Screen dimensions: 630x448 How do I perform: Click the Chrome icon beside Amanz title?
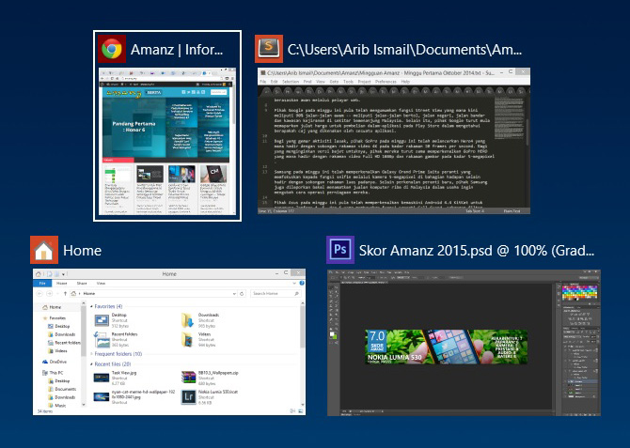pyautogui.click(x=112, y=49)
